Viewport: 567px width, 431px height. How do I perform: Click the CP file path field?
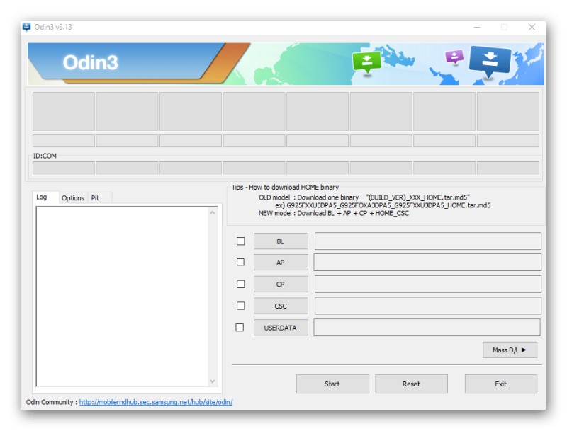(x=428, y=284)
